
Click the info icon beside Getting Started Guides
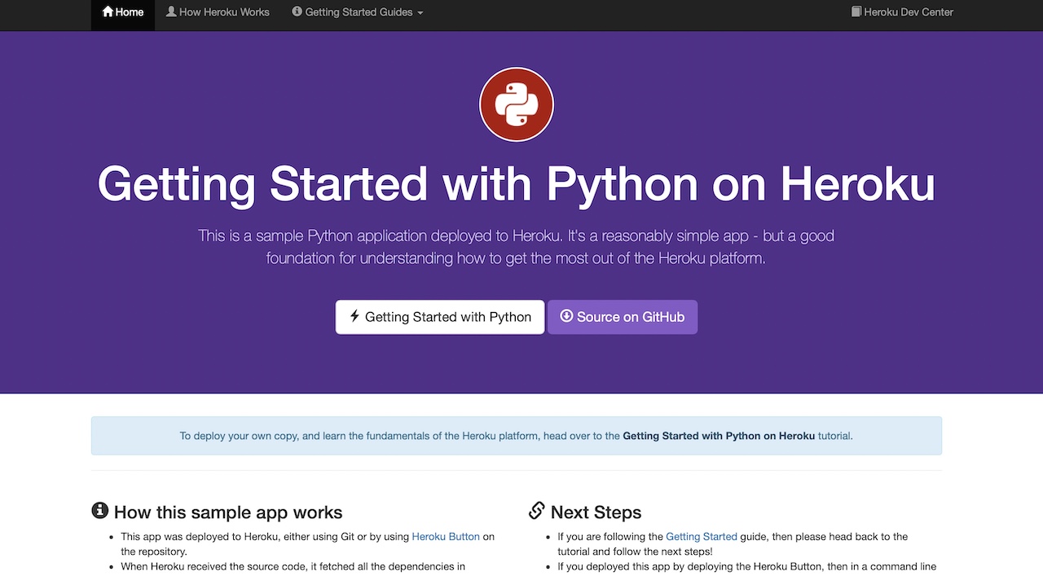tap(299, 11)
